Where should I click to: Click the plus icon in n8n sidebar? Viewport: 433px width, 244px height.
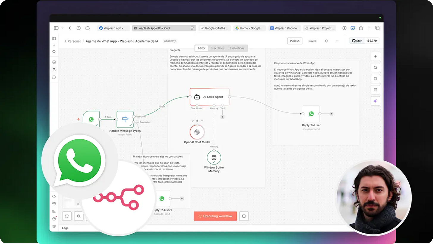pos(54,45)
